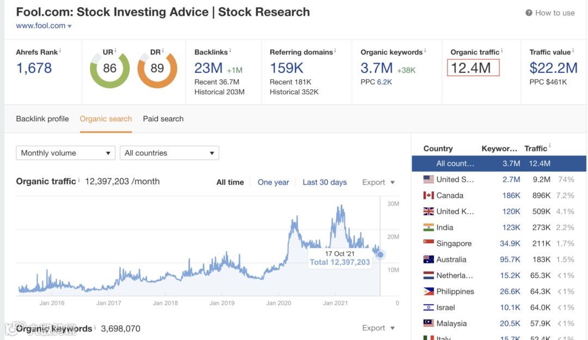588x340 pixels.
Task: Click the Singapore flag icon
Action: coord(428,243)
